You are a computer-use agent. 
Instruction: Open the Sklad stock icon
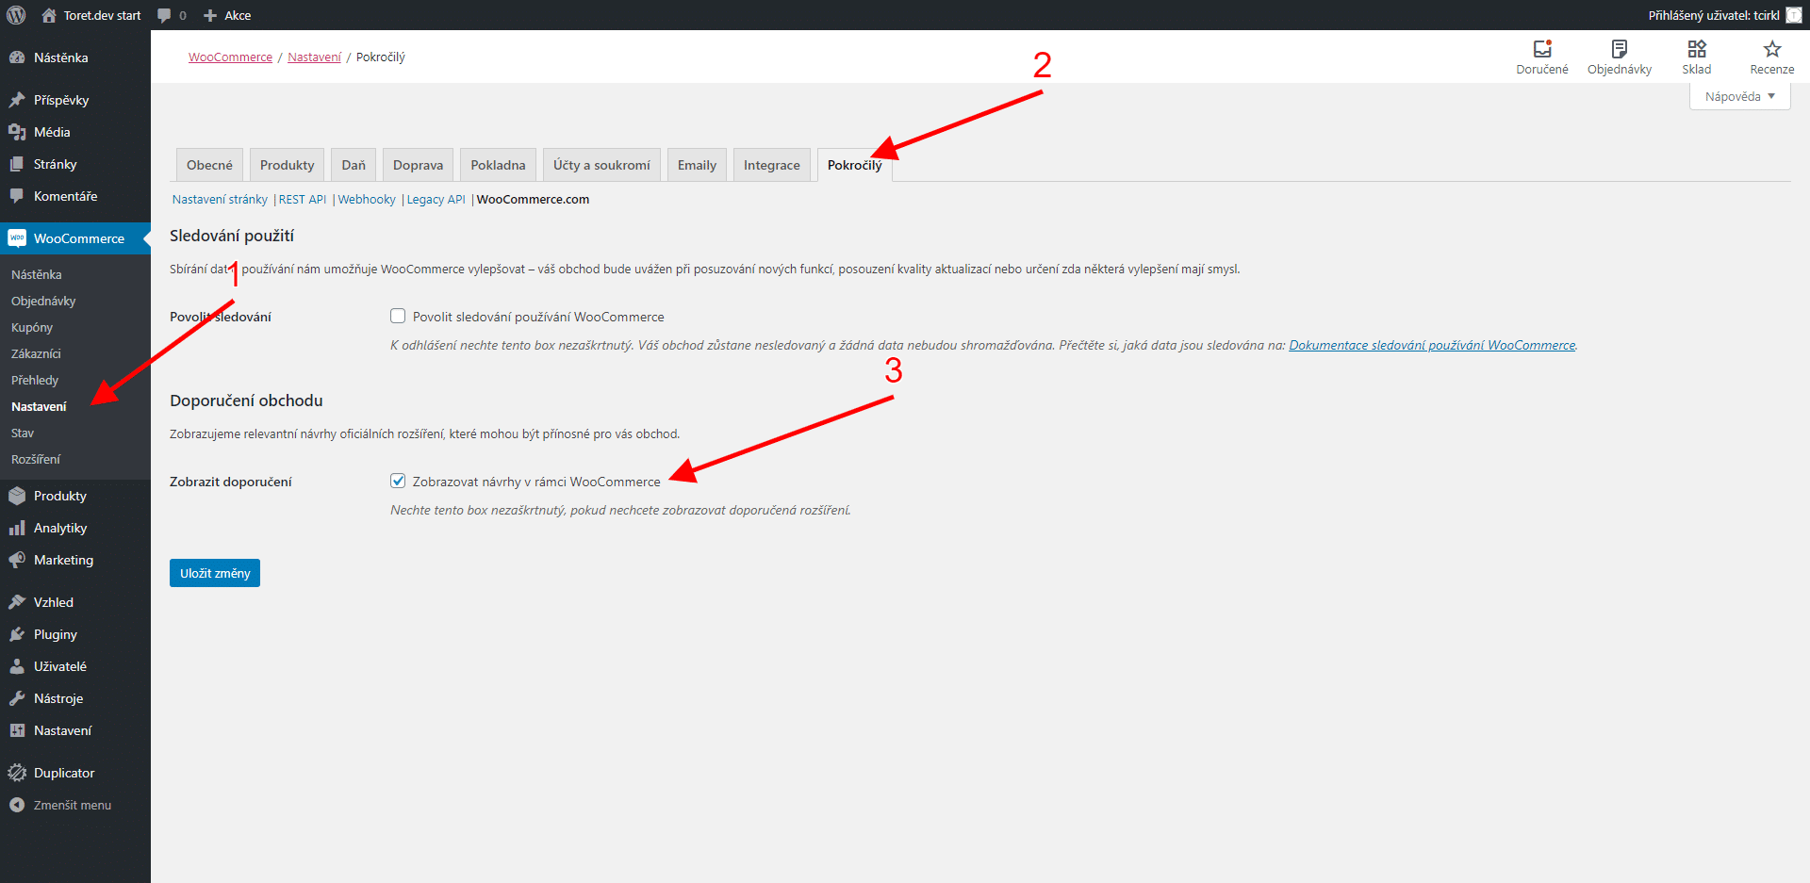(1697, 49)
